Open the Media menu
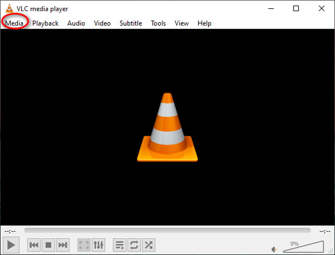Image resolution: width=335 pixels, height=255 pixels. (x=14, y=23)
